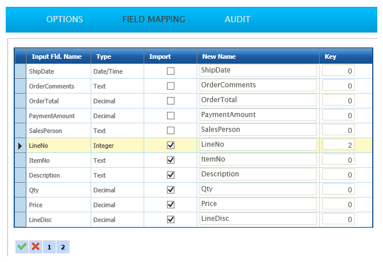This screenshot has width=383, height=262.
Task: Edit the Description new name field
Action: [258, 174]
